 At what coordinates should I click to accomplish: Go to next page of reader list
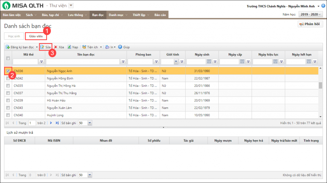coord(51,123)
